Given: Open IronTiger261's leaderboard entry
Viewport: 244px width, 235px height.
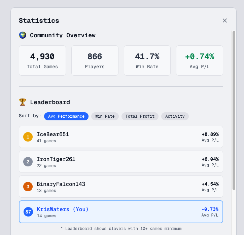Looking at the screenshot, I should (x=121, y=162).
